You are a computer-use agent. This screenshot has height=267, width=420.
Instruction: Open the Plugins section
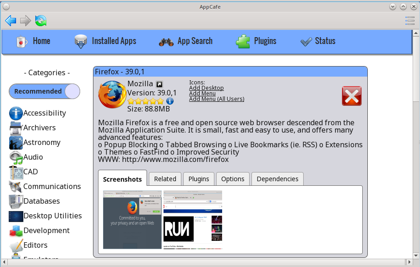point(256,42)
